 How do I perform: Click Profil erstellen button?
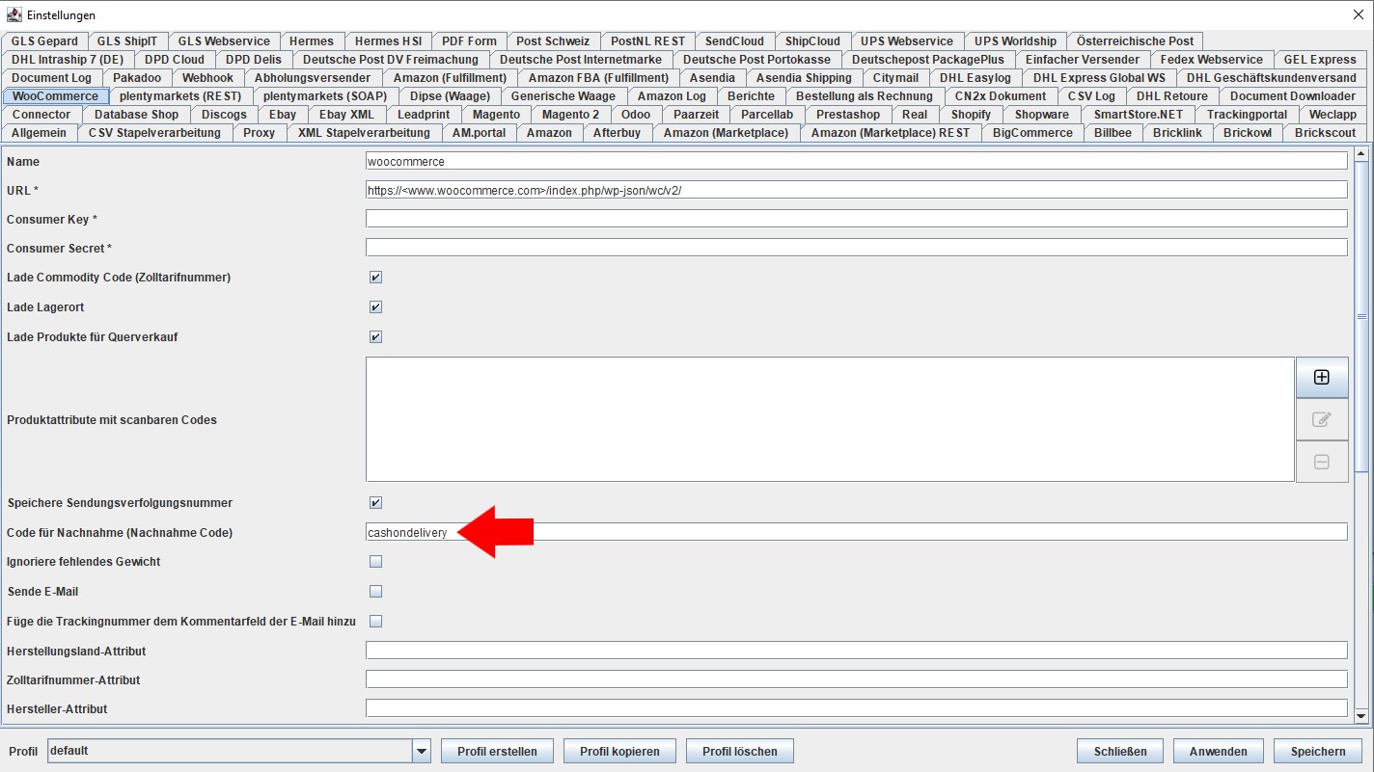(x=497, y=752)
